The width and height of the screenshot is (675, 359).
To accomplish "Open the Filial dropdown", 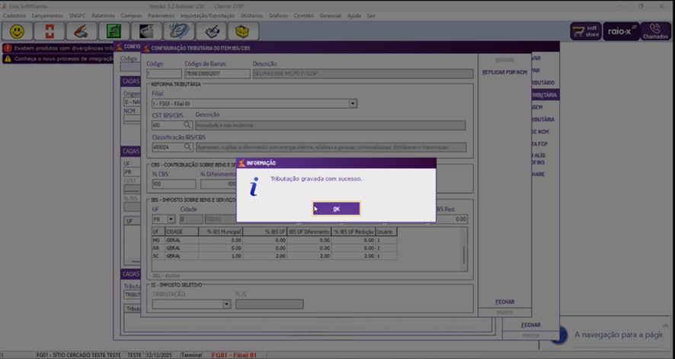I will 353,104.
